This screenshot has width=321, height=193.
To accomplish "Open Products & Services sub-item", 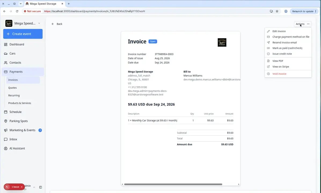I will [x=20, y=103].
